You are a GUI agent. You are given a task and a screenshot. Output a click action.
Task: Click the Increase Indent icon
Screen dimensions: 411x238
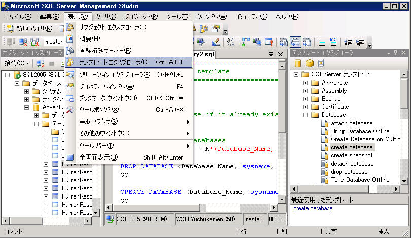click(x=360, y=42)
